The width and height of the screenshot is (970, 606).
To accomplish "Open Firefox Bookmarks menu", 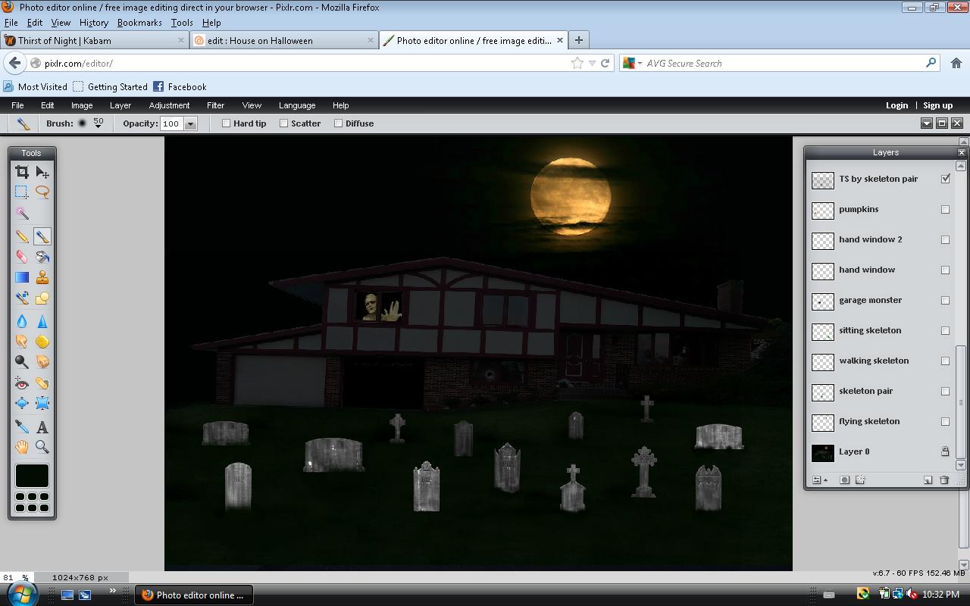I will pos(139,23).
